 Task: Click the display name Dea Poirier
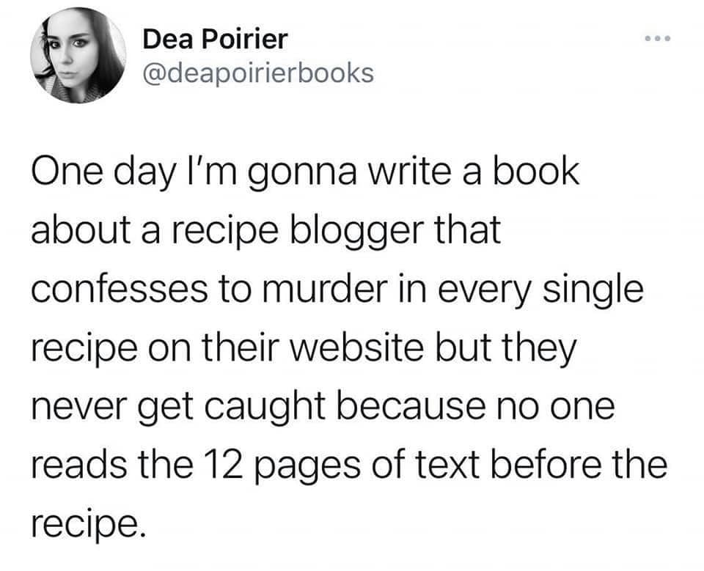(215, 39)
